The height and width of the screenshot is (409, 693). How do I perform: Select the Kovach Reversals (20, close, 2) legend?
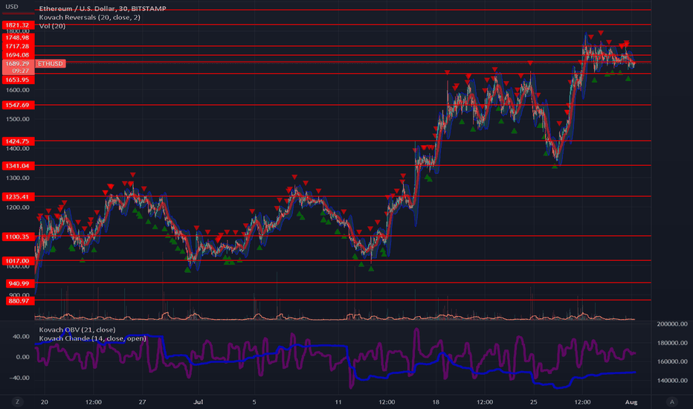pos(90,17)
